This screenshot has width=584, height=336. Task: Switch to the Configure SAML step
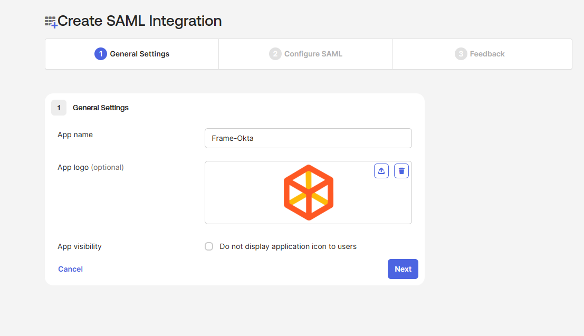[x=313, y=54]
